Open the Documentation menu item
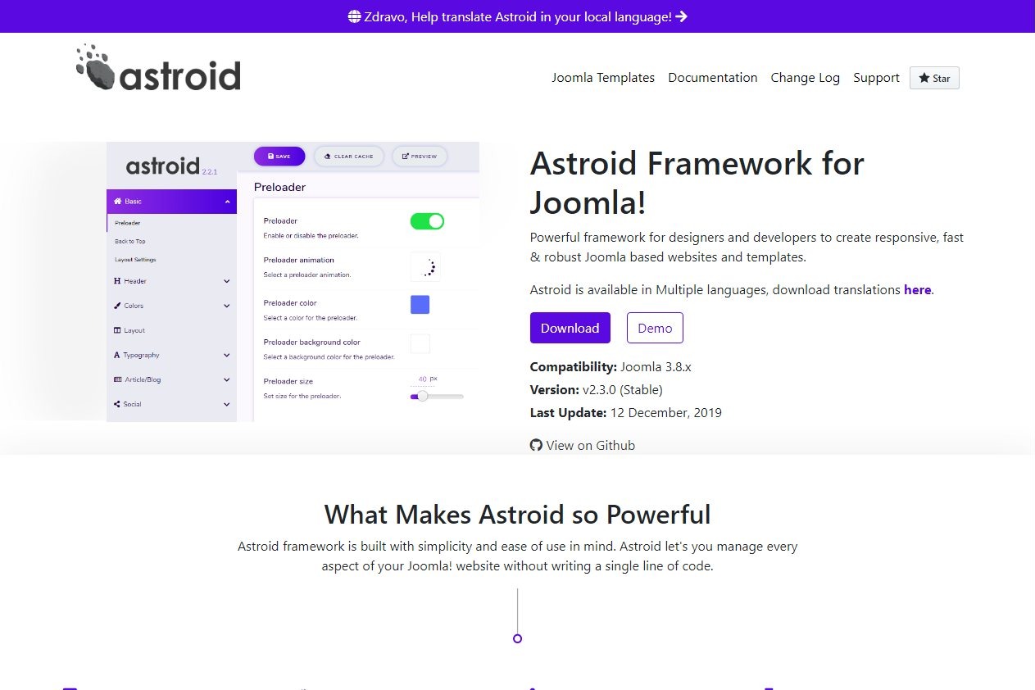Viewport: 1035px width, 690px height. click(712, 77)
